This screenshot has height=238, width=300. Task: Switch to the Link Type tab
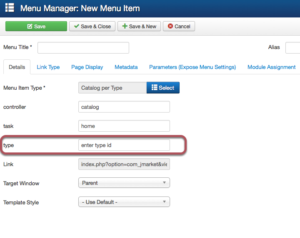(x=48, y=67)
